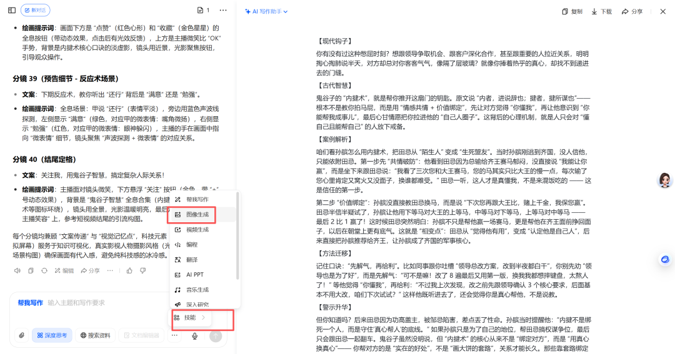Viewport: 675px width, 354px height.
Task: Click the line starting 文案：关注我
Action: [x=93, y=175]
